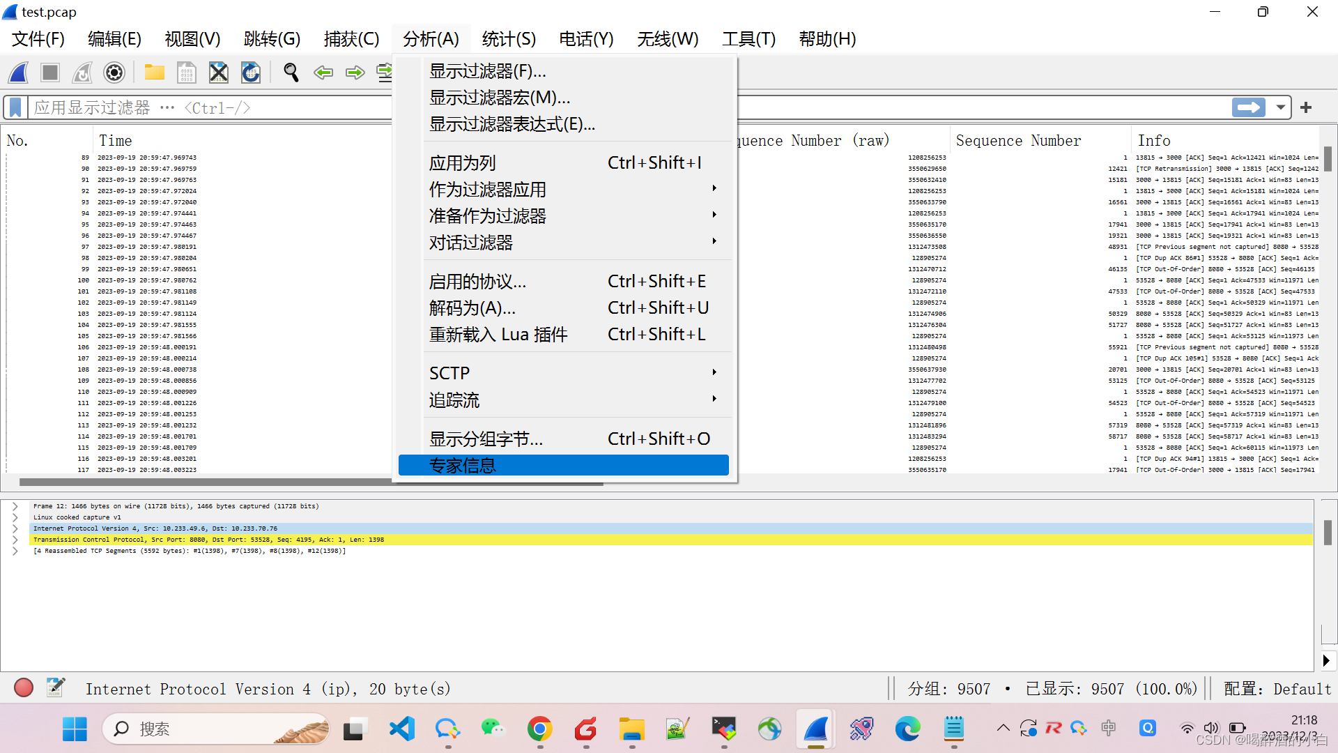The width and height of the screenshot is (1338, 753).
Task: Click the start capture shark fin icon
Action: pos(19,73)
